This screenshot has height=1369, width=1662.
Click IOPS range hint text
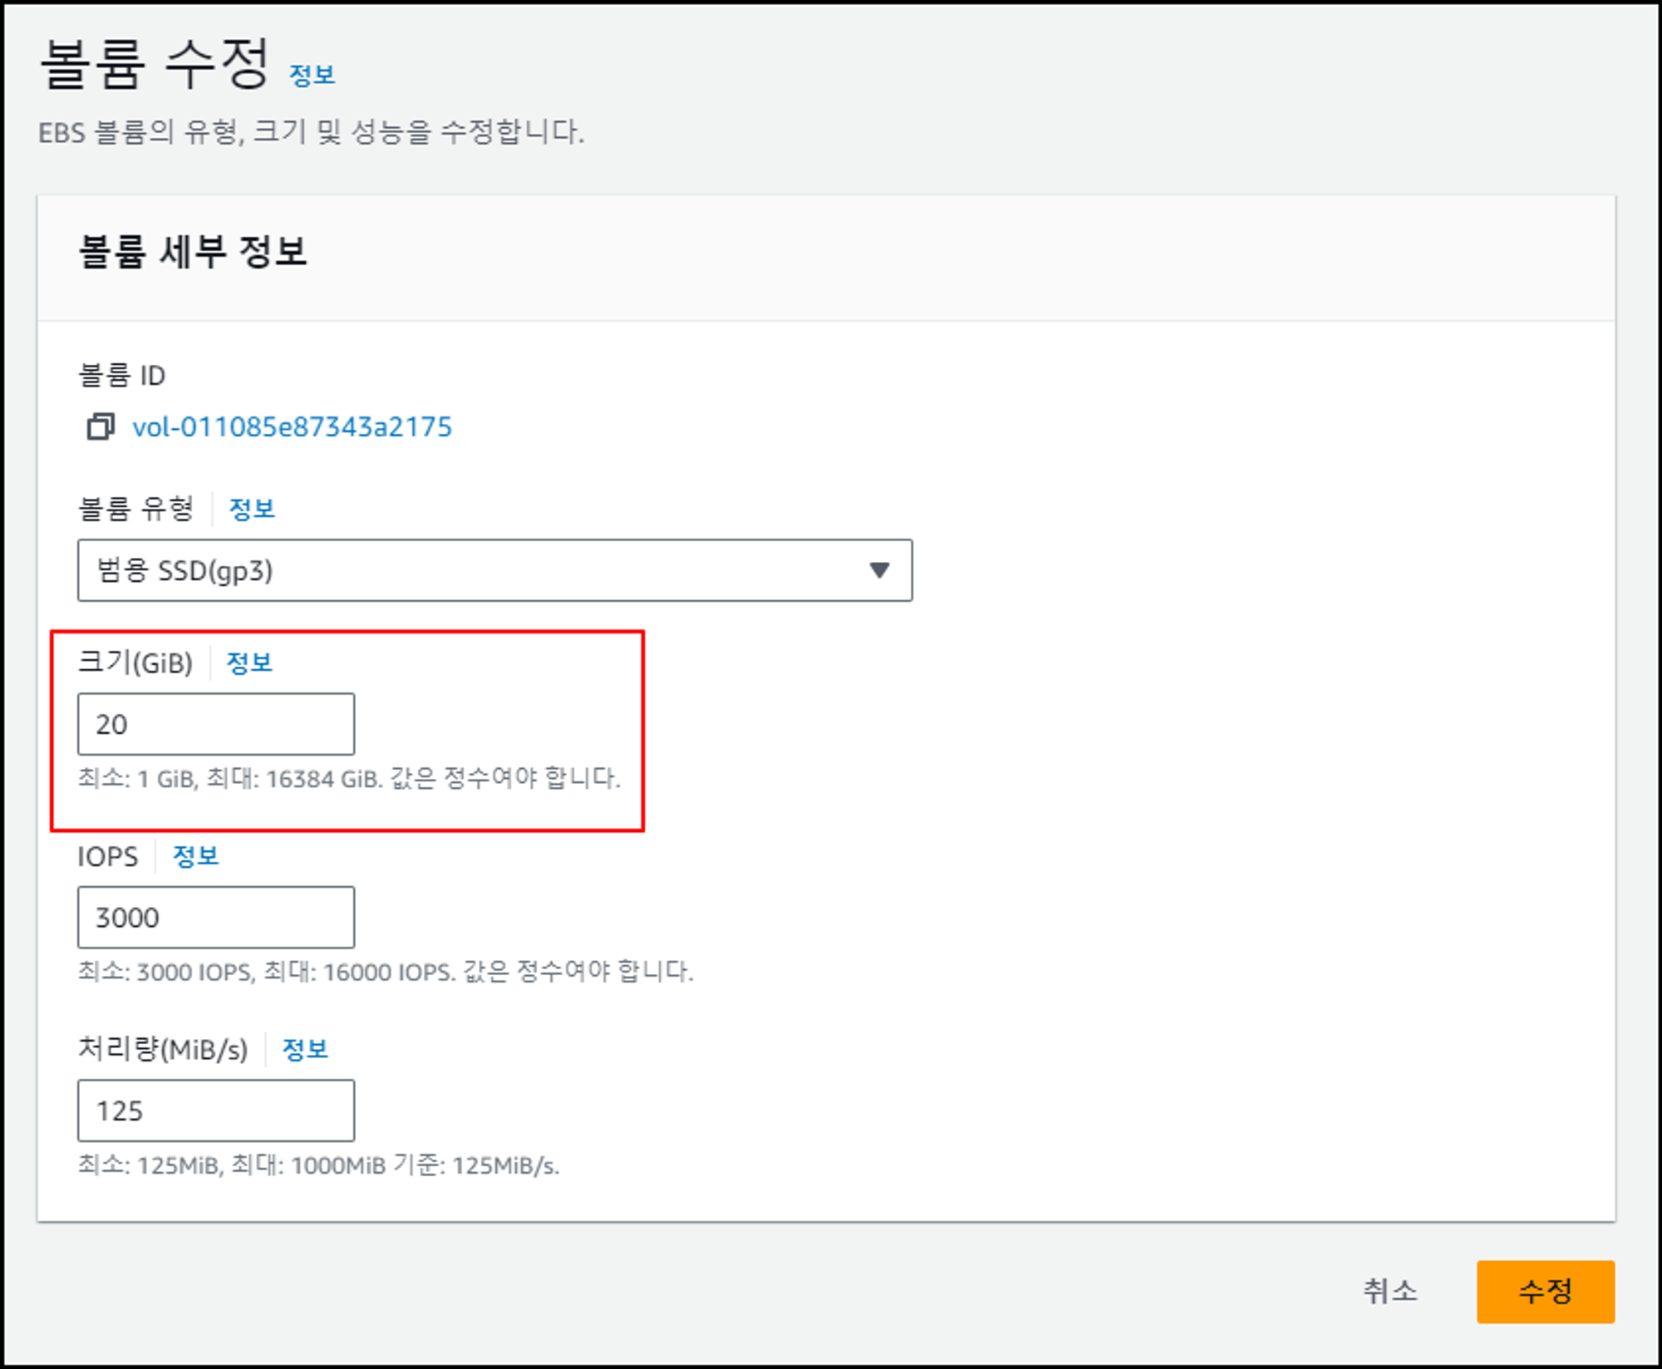click(x=386, y=971)
